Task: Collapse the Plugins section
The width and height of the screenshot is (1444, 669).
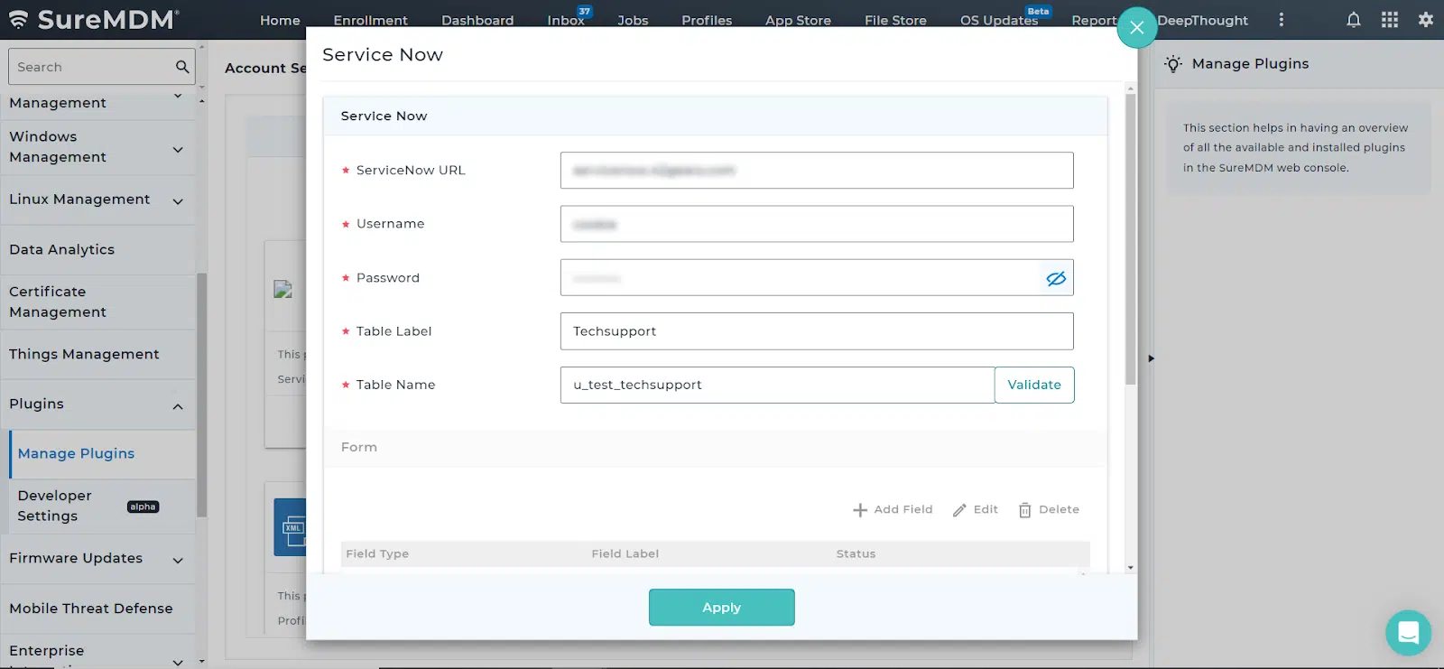Action: (178, 406)
